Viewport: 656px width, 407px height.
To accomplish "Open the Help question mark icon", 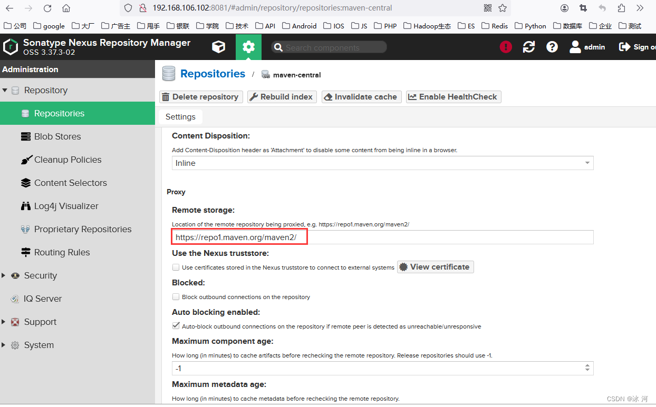I will click(552, 47).
